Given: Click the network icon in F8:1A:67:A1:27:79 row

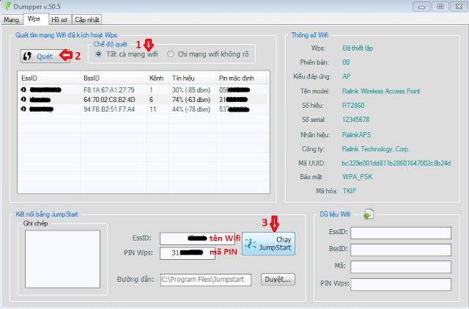Looking at the screenshot, I should [24, 90].
